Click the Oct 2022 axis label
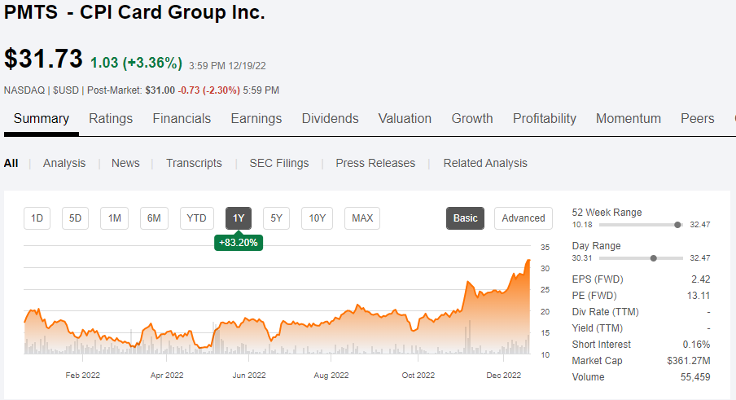Screen dimensions: 736x400 [418, 375]
